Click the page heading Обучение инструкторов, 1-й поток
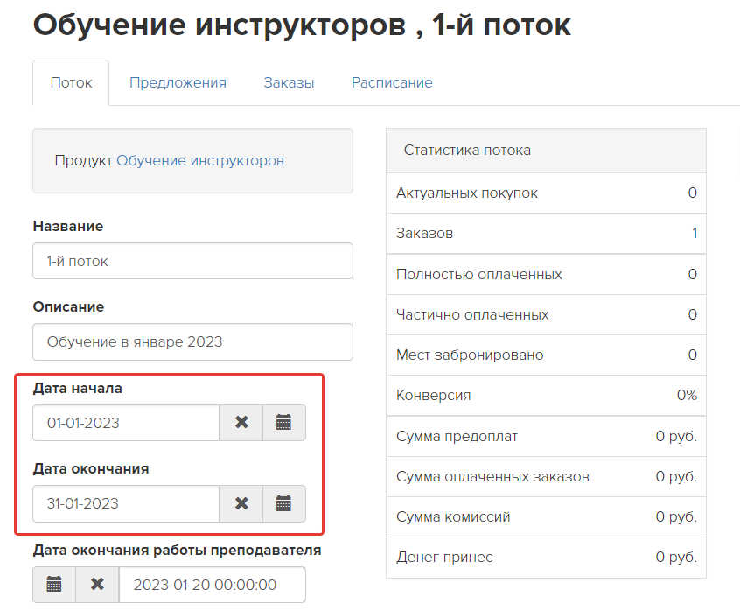The height and width of the screenshot is (611, 740). [302, 25]
